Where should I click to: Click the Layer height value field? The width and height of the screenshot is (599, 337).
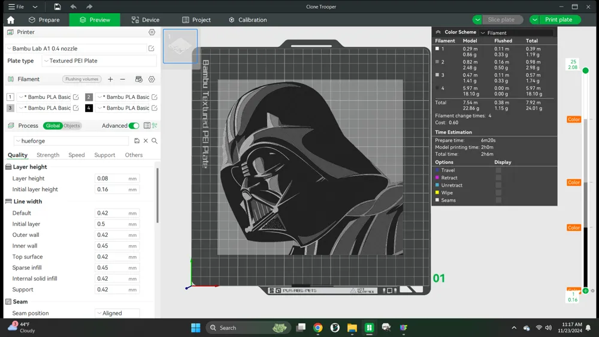tap(117, 178)
